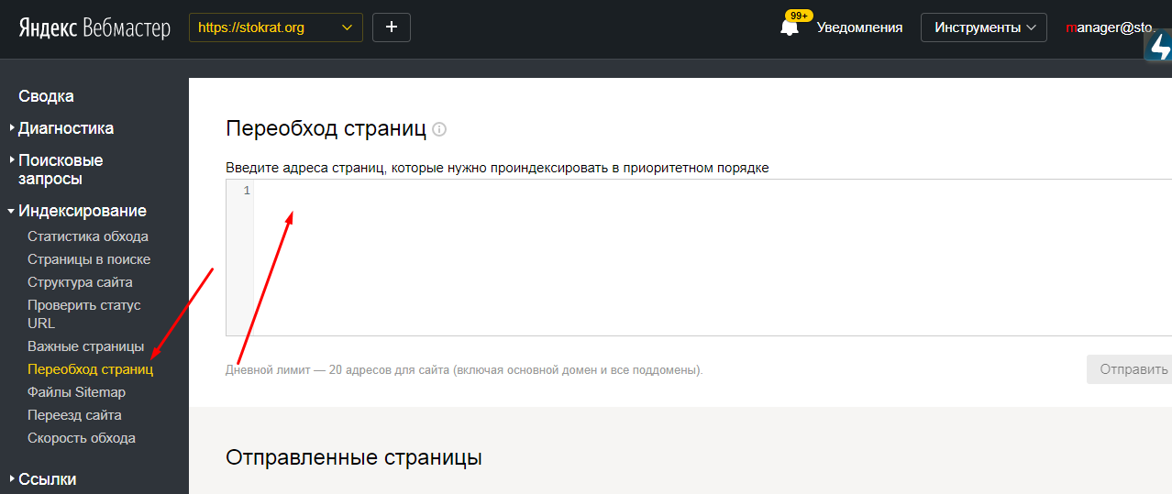Screen dimensions: 1172x494
Task: Go to Статистика обхода page
Action: pos(87,236)
